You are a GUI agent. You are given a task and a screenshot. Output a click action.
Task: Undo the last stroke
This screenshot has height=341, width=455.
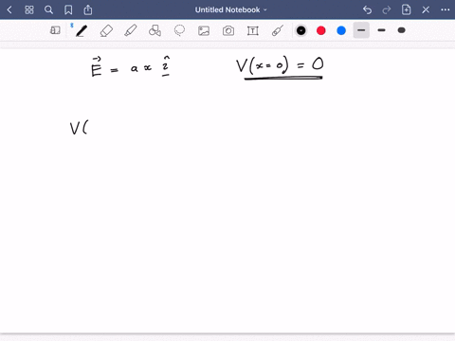click(367, 9)
